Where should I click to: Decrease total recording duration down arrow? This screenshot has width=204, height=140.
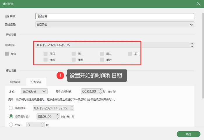58,118
